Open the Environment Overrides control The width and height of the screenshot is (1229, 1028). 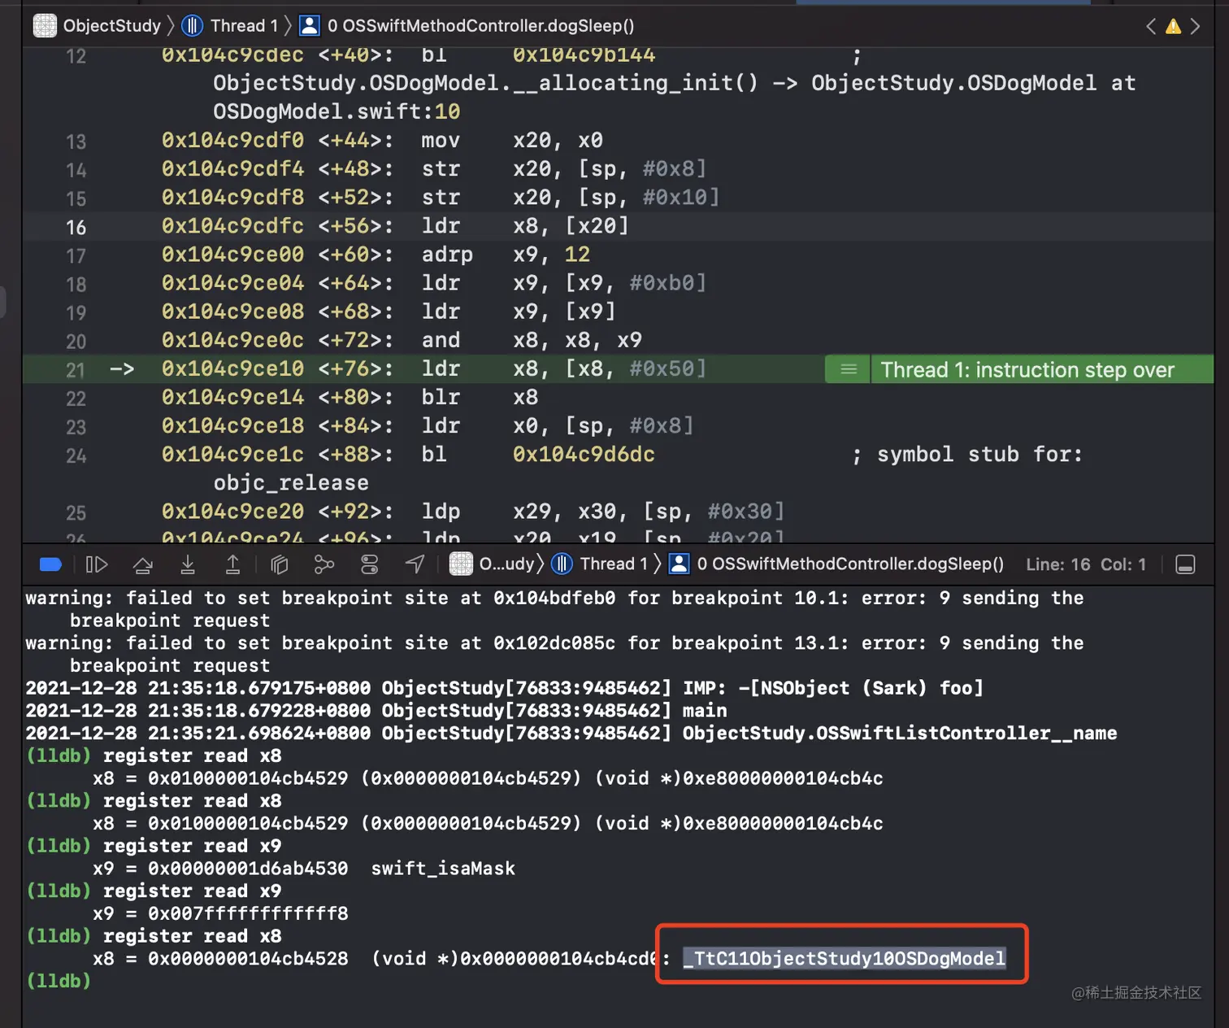[x=370, y=564]
